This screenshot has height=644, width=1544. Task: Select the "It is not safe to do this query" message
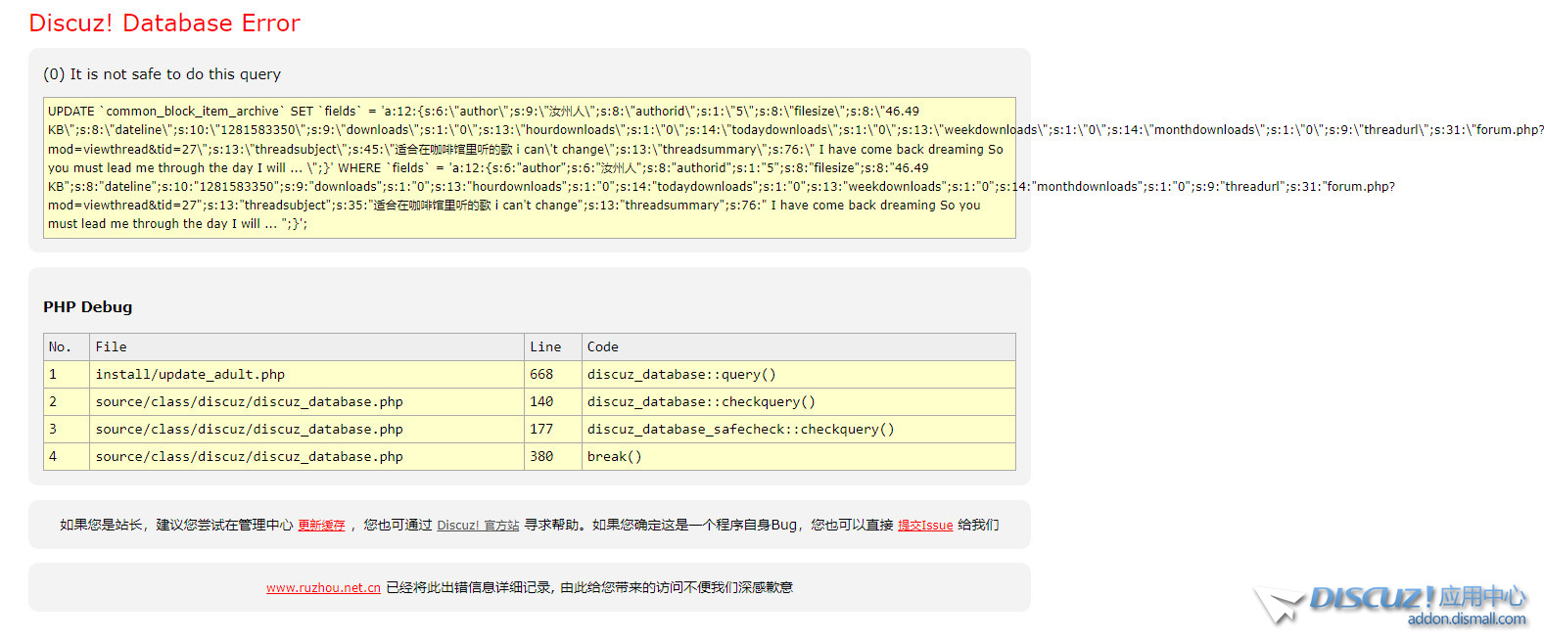click(x=162, y=74)
